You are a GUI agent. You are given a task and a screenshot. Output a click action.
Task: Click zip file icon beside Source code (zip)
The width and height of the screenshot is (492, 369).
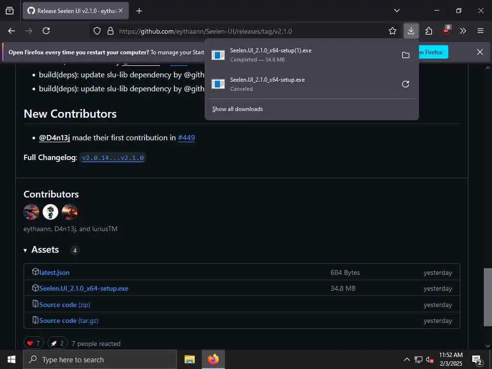36,304
